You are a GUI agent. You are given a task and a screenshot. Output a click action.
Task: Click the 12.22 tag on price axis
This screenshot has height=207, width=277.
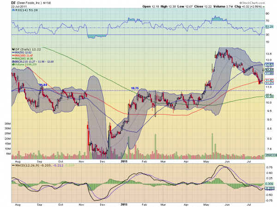(270, 70)
